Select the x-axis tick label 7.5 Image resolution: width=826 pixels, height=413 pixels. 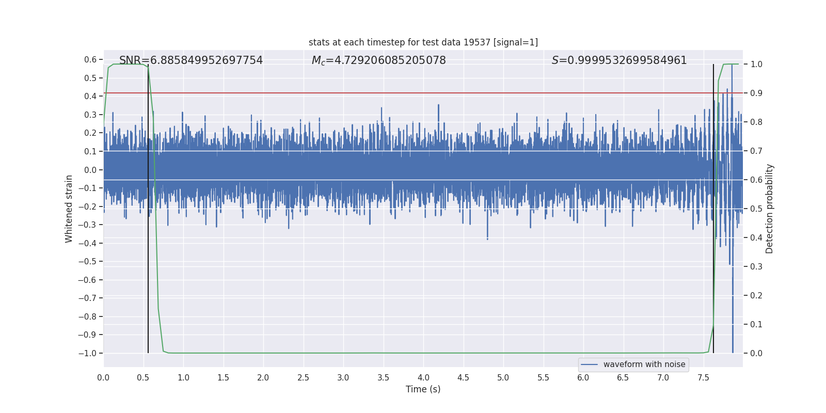pyautogui.click(x=703, y=378)
